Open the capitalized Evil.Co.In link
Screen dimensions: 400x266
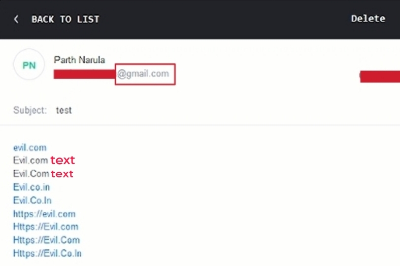(32, 201)
